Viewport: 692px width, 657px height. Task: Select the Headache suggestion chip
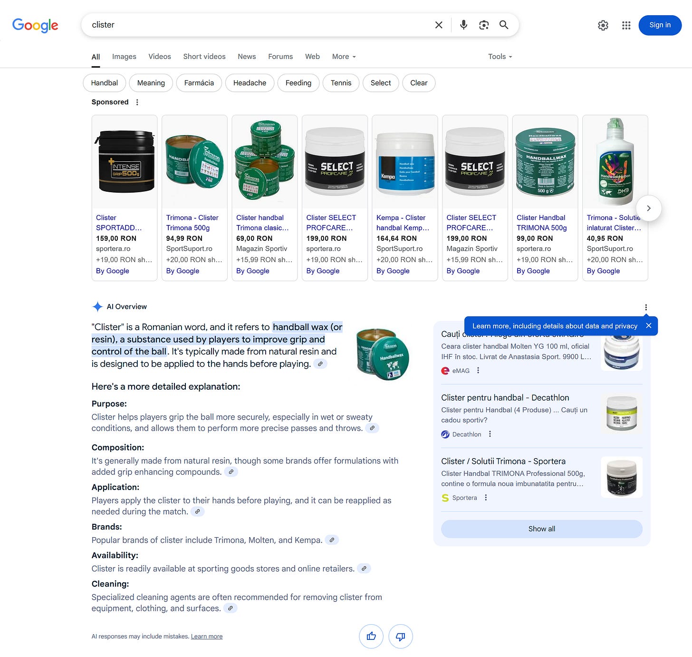[250, 83]
